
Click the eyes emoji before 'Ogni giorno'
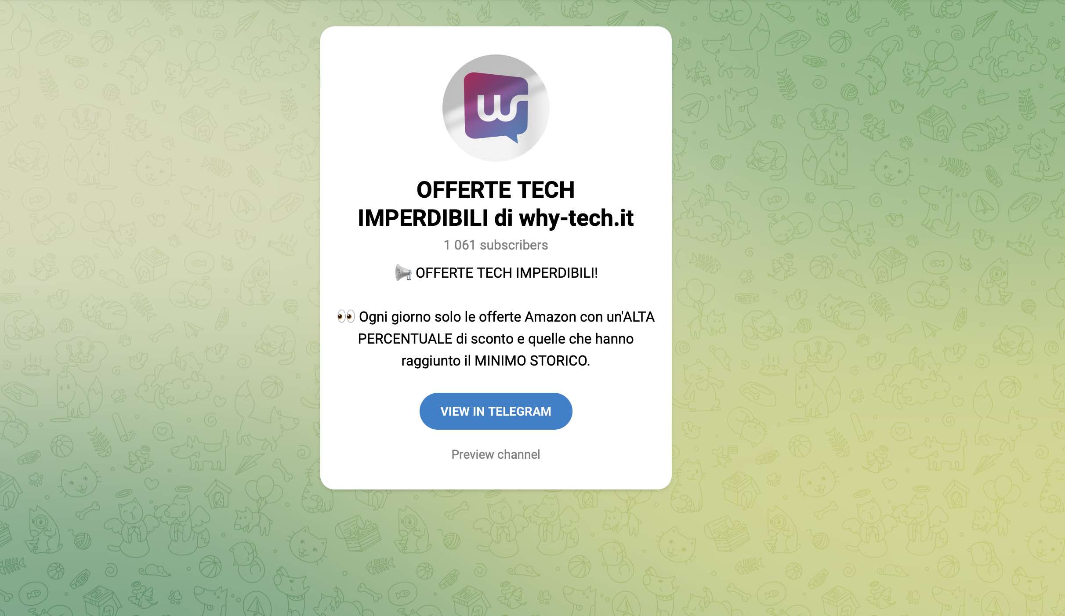pyautogui.click(x=346, y=316)
